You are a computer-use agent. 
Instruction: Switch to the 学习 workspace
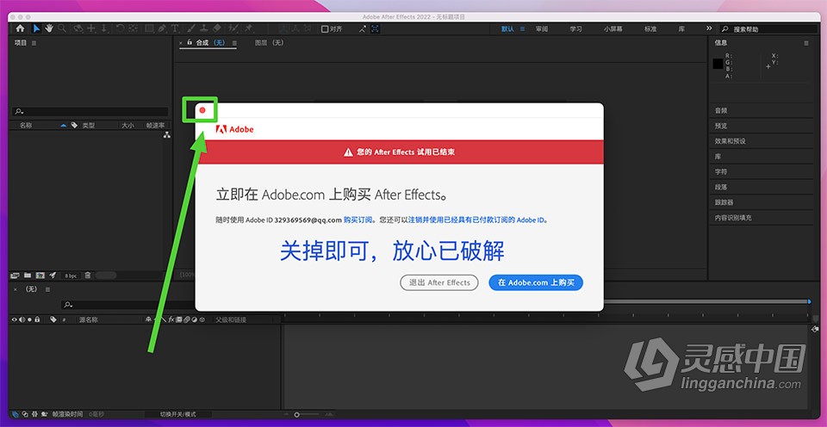click(x=575, y=29)
